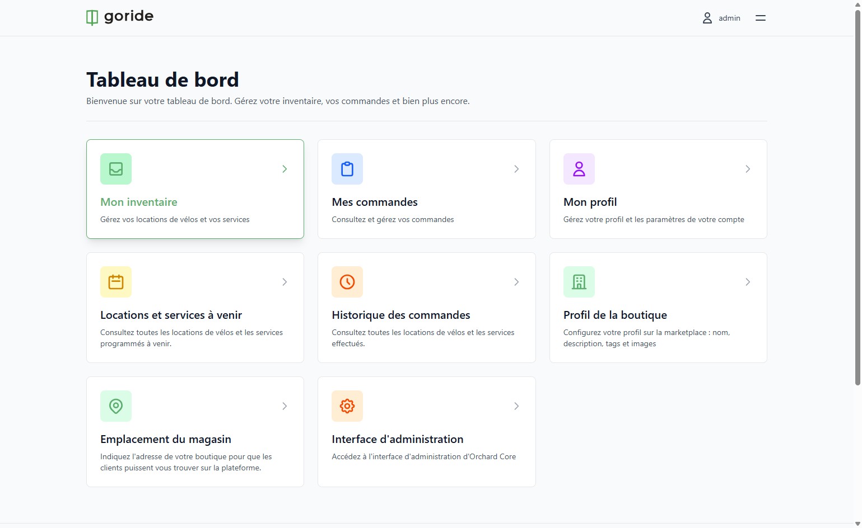Screen dimensions: 862x528
Task: Click the goride logo in the header
Action: pos(120,17)
